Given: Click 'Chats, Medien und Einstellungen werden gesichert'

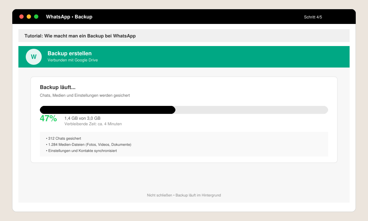Looking at the screenshot, I should coord(85,95).
